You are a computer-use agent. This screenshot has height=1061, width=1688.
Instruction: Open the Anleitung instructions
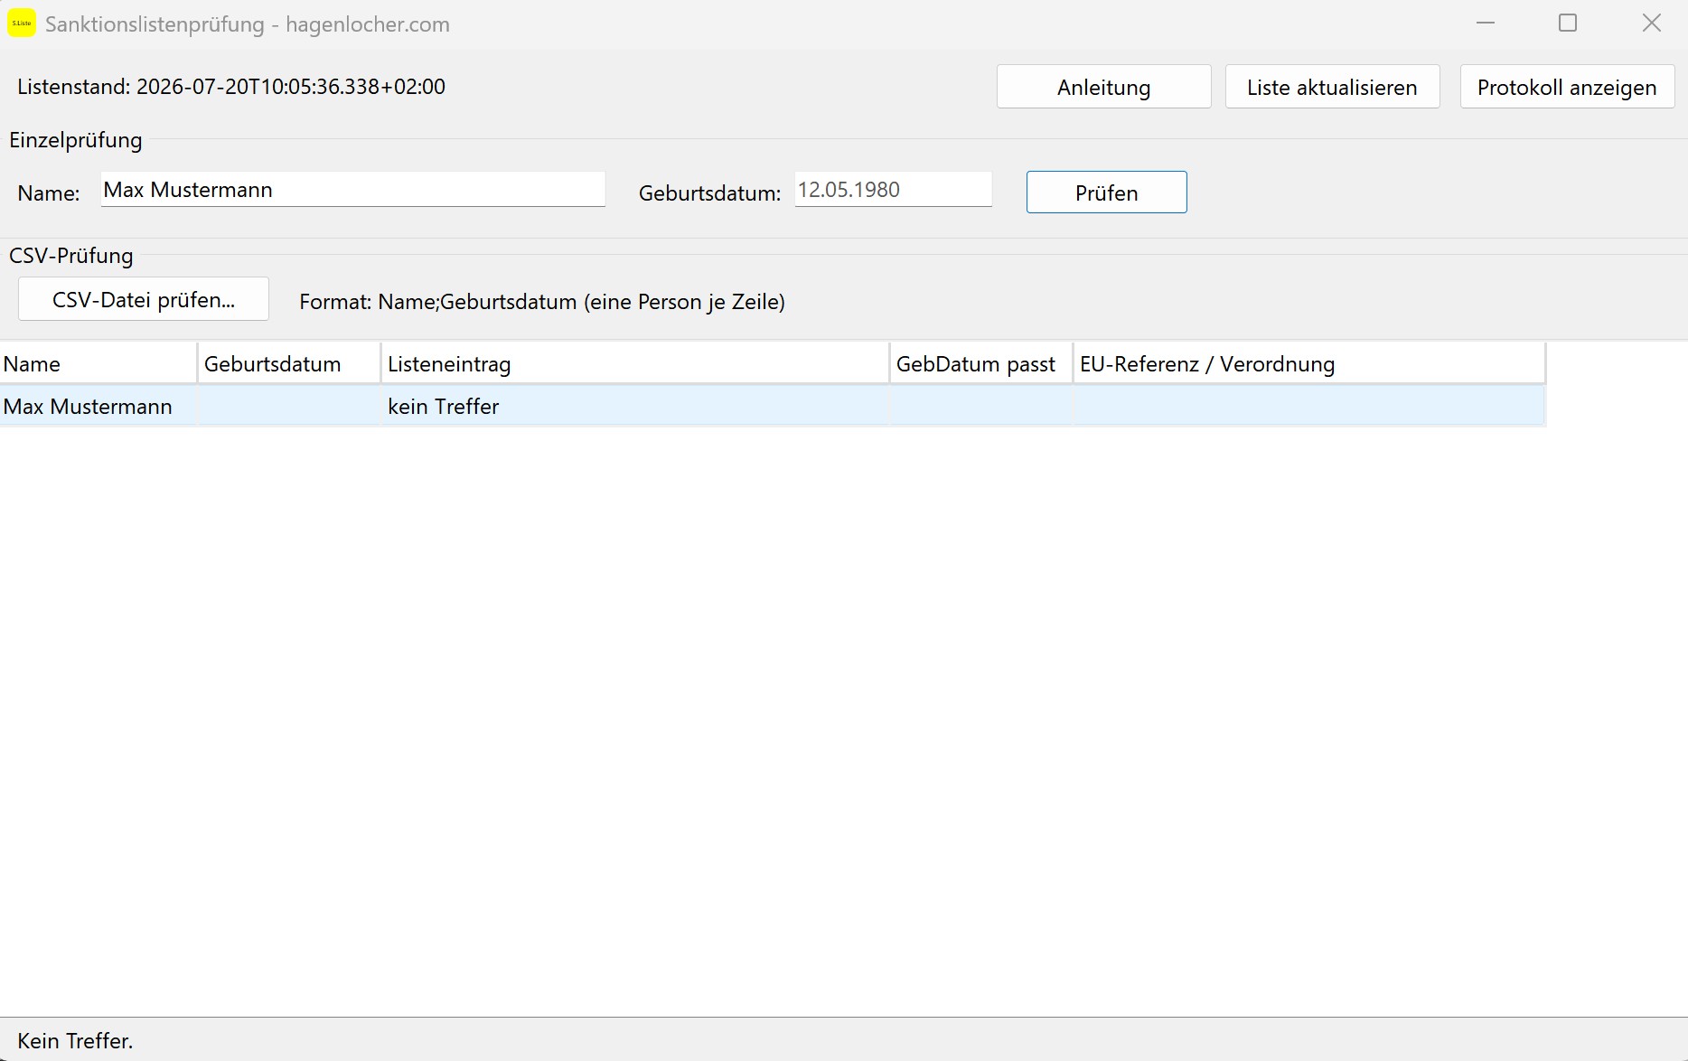(x=1103, y=87)
